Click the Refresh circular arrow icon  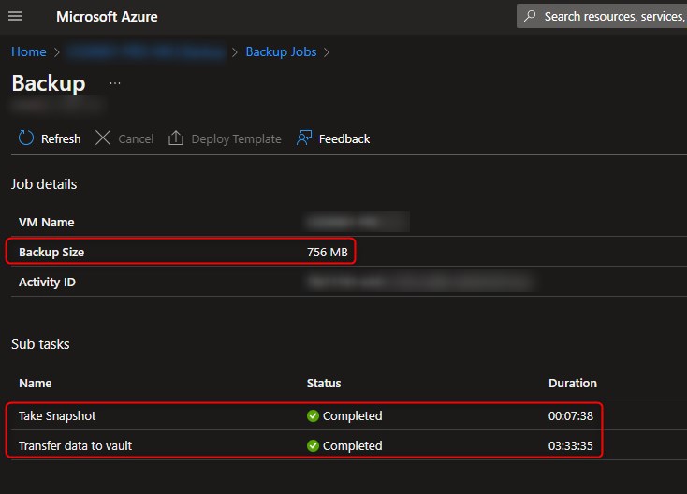pyautogui.click(x=26, y=138)
